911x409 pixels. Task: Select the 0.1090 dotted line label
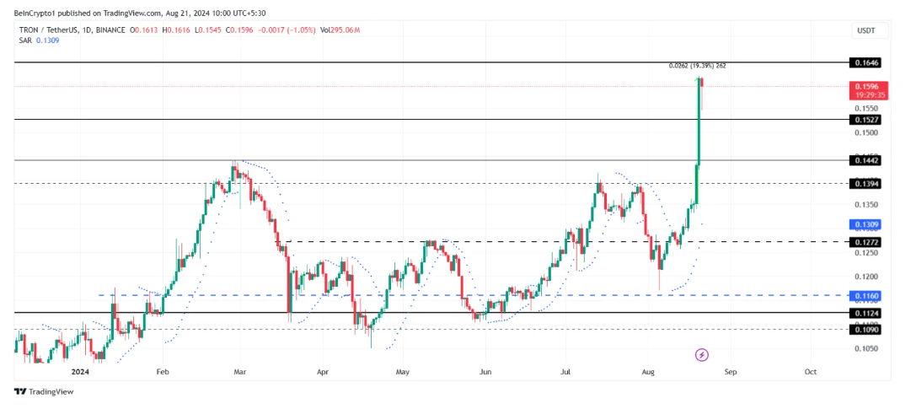[866, 330]
